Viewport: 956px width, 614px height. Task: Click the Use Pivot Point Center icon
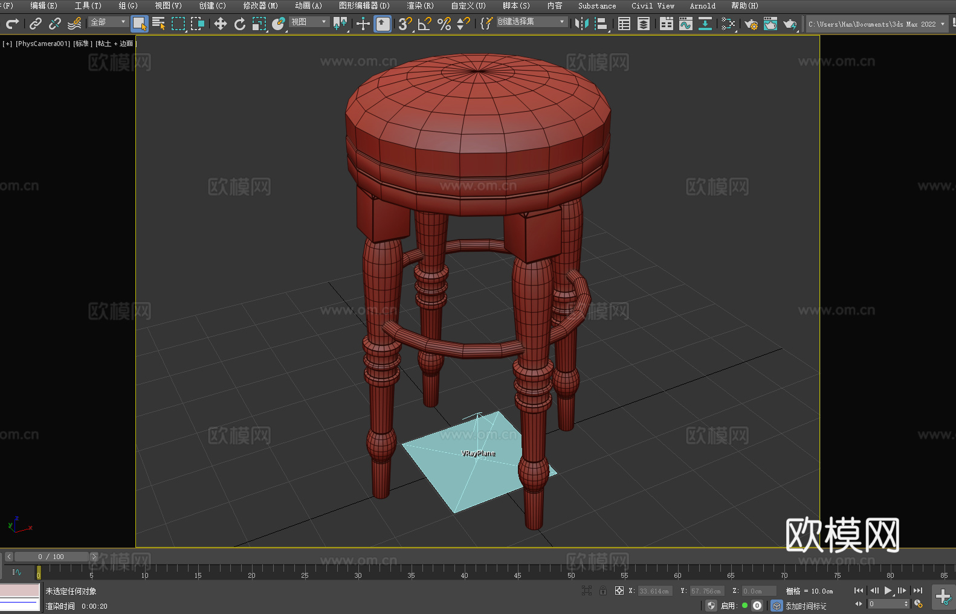pyautogui.click(x=340, y=24)
